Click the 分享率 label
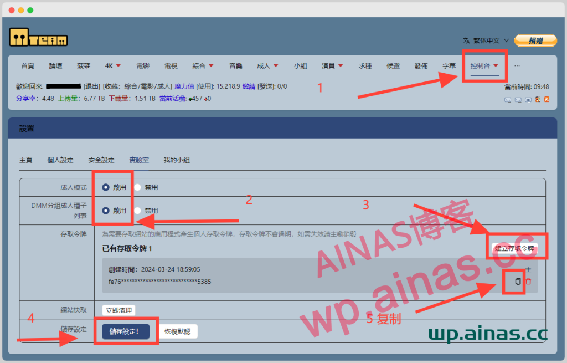The image size is (567, 363). [27, 99]
